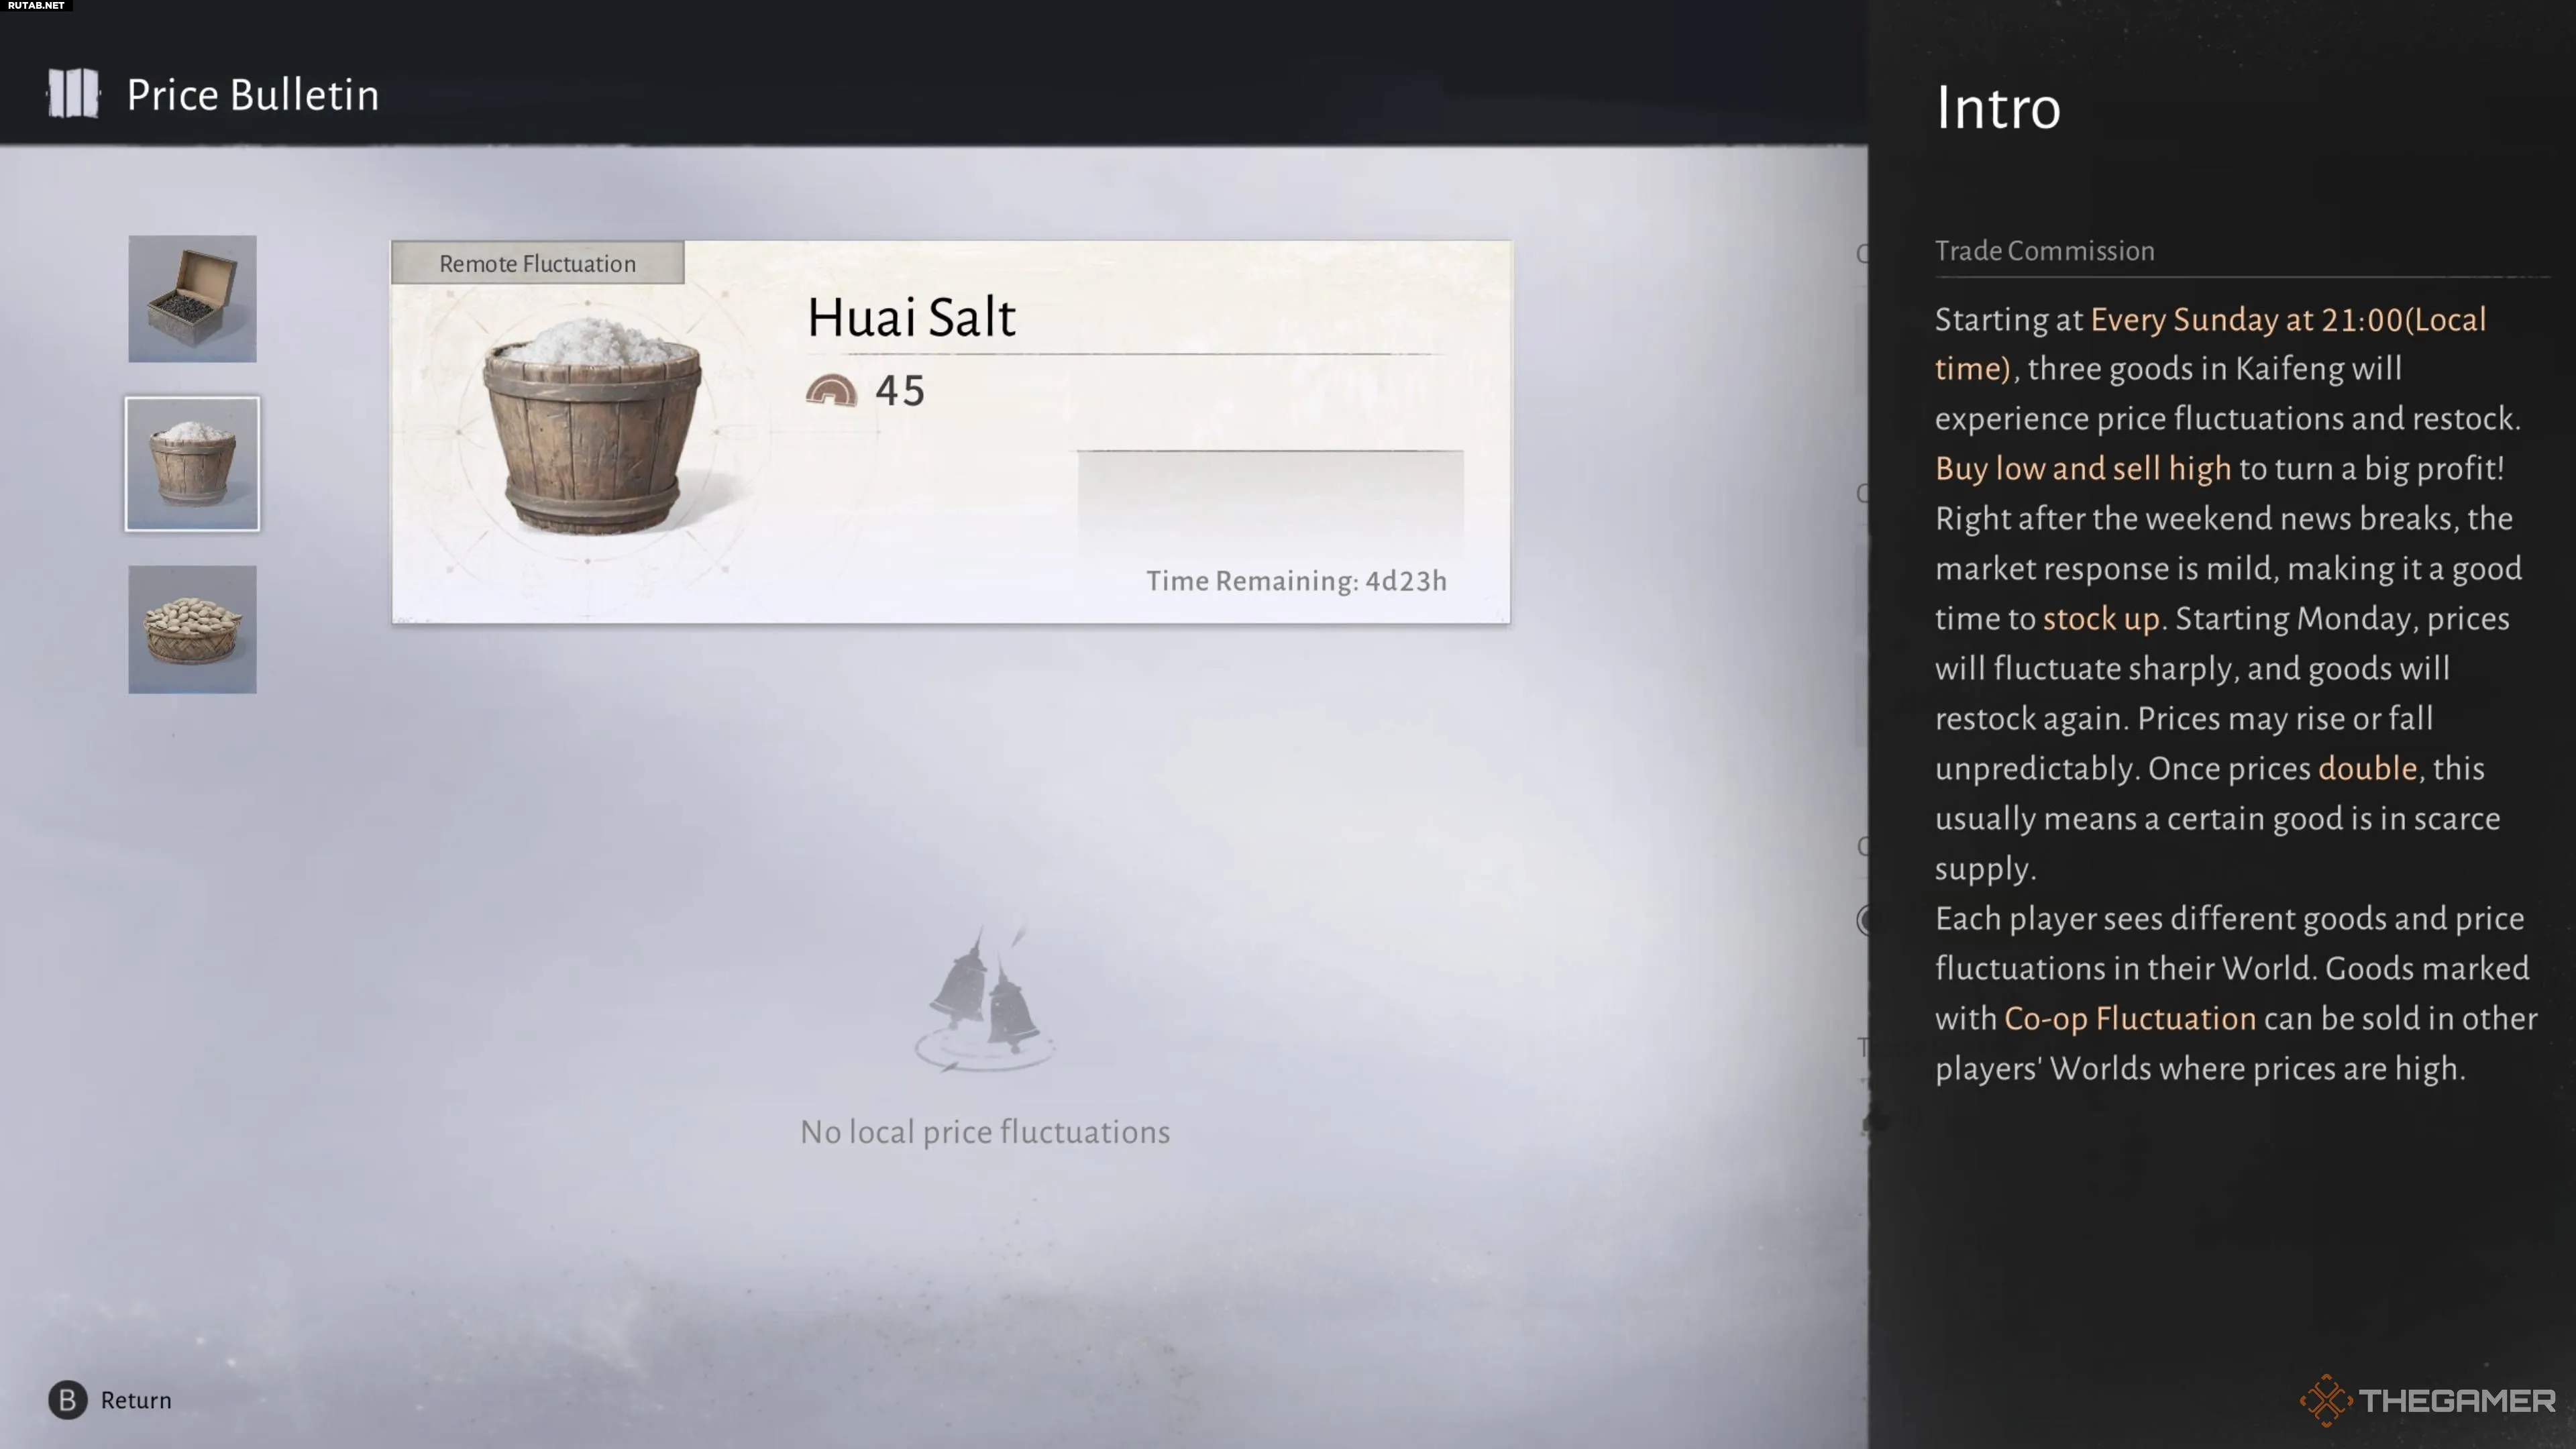2576x1449 pixels.
Task: Click the B controller button icon
Action: pyautogui.click(x=68, y=1400)
